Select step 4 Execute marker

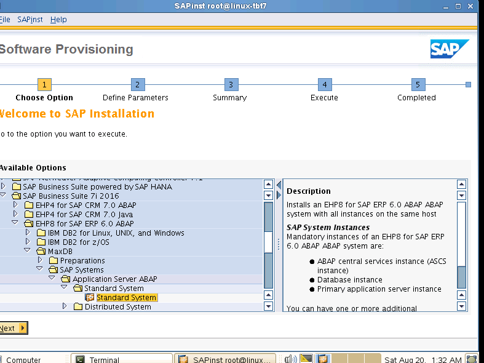click(325, 84)
